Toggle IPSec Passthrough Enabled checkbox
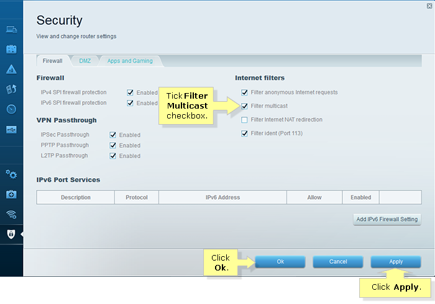The width and height of the screenshot is (435, 304). pos(113,135)
